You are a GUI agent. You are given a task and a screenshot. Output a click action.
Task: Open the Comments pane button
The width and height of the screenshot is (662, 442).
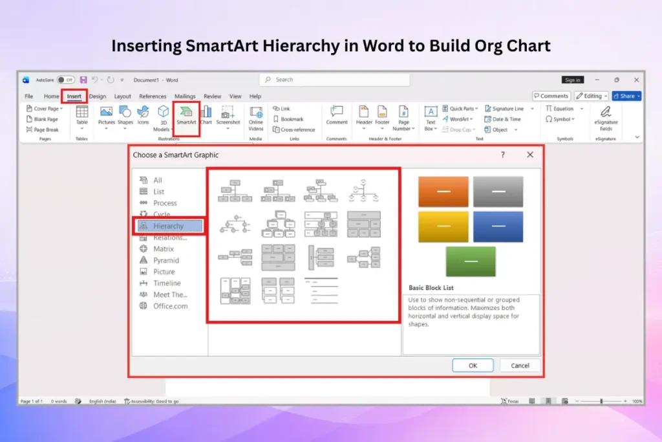tap(551, 96)
